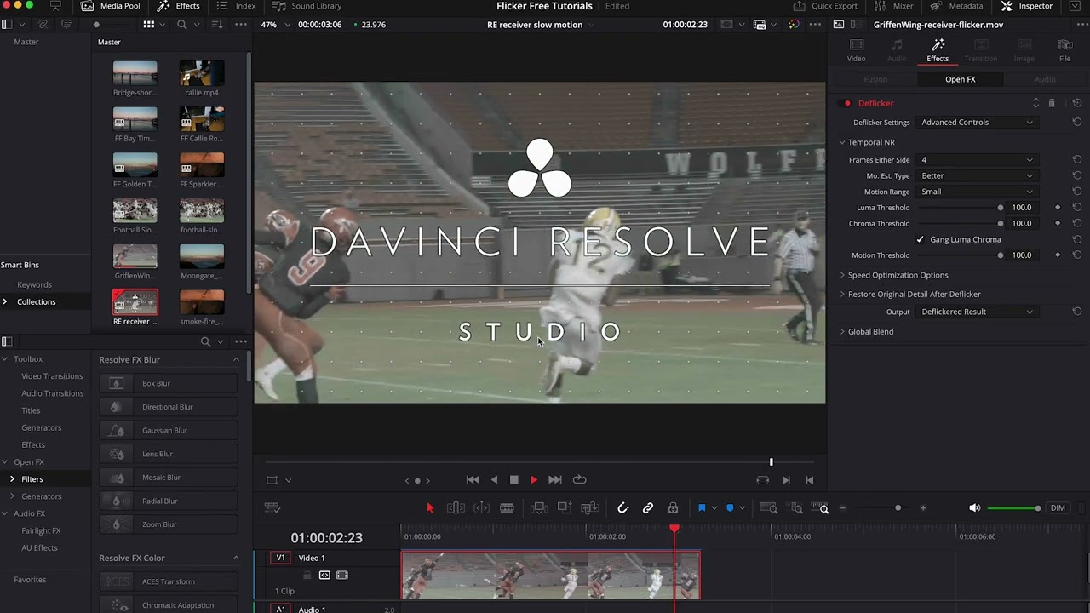Adjust the Motion Threshold slider

click(x=961, y=255)
